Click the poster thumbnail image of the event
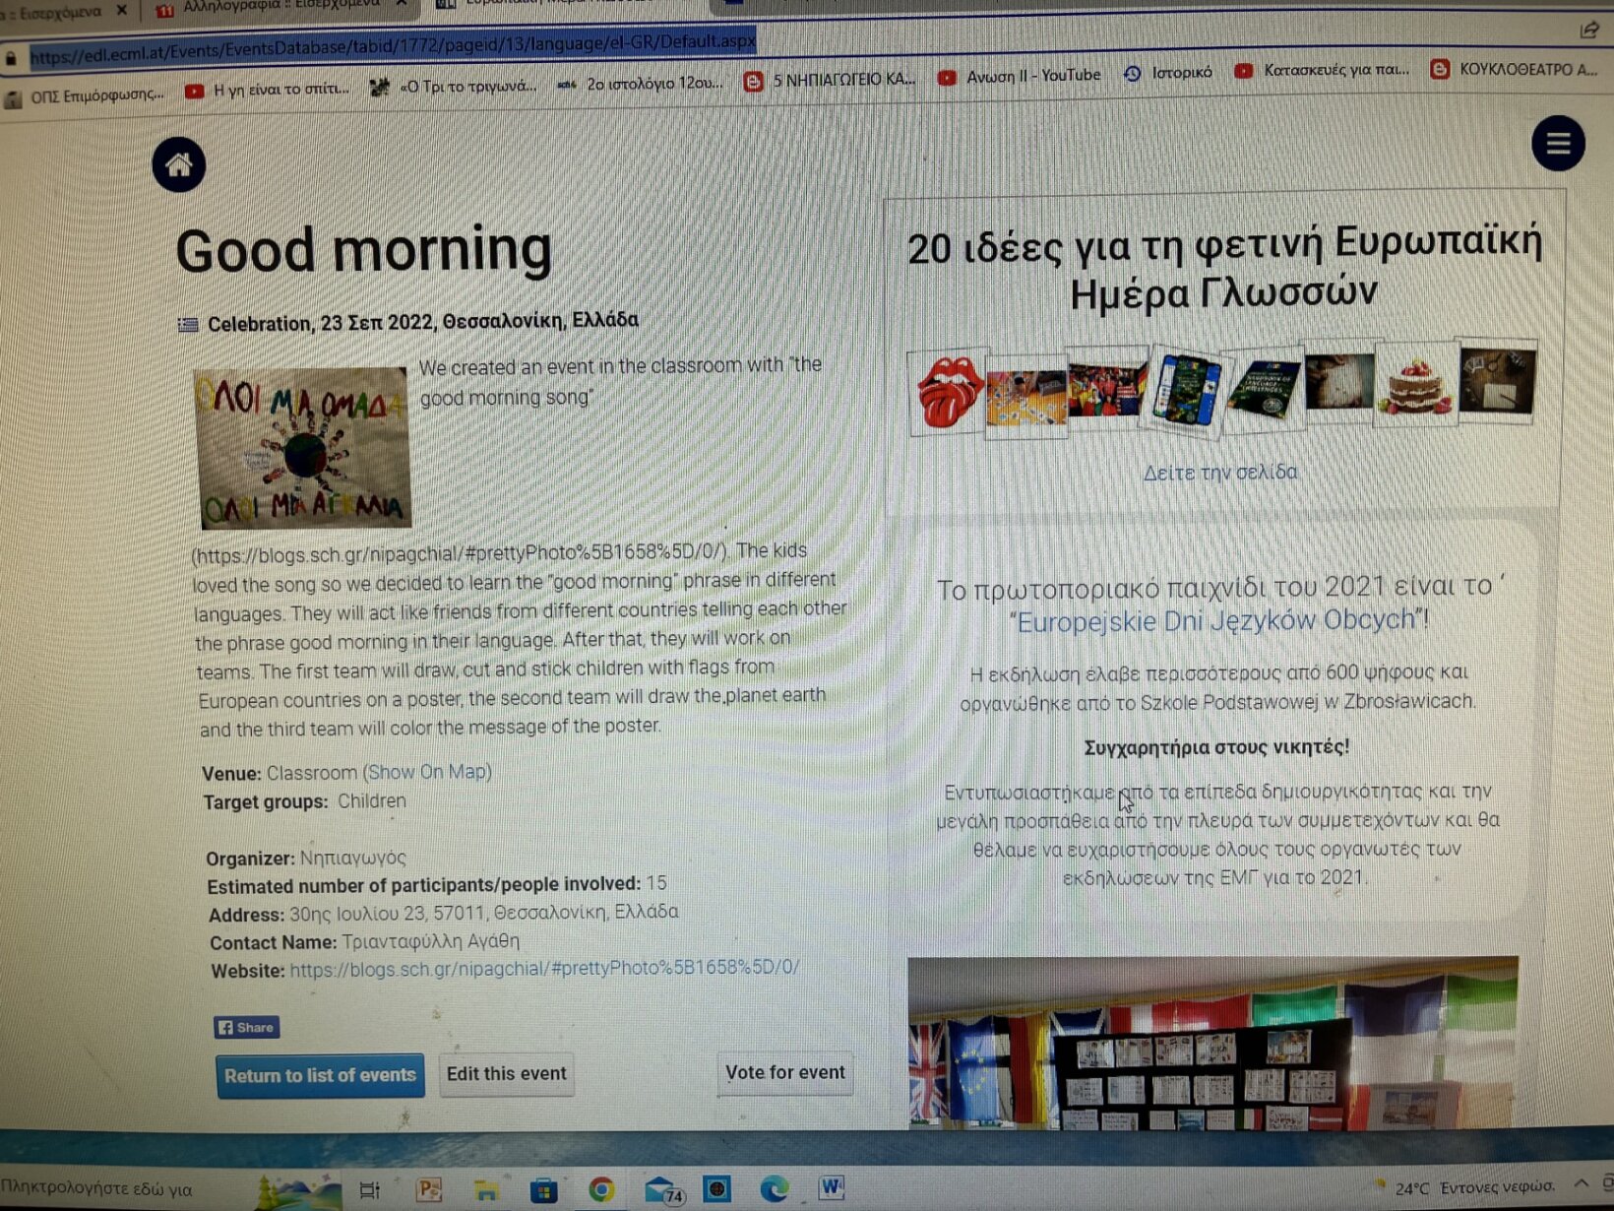The width and height of the screenshot is (1614, 1211). point(304,448)
